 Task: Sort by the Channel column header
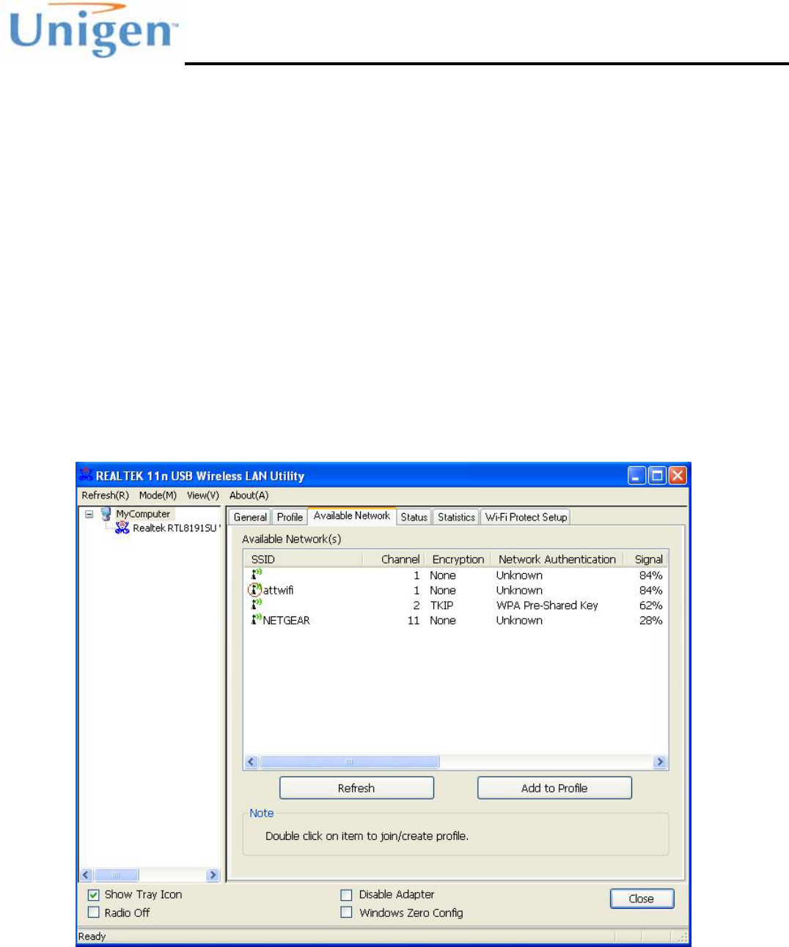(393, 559)
